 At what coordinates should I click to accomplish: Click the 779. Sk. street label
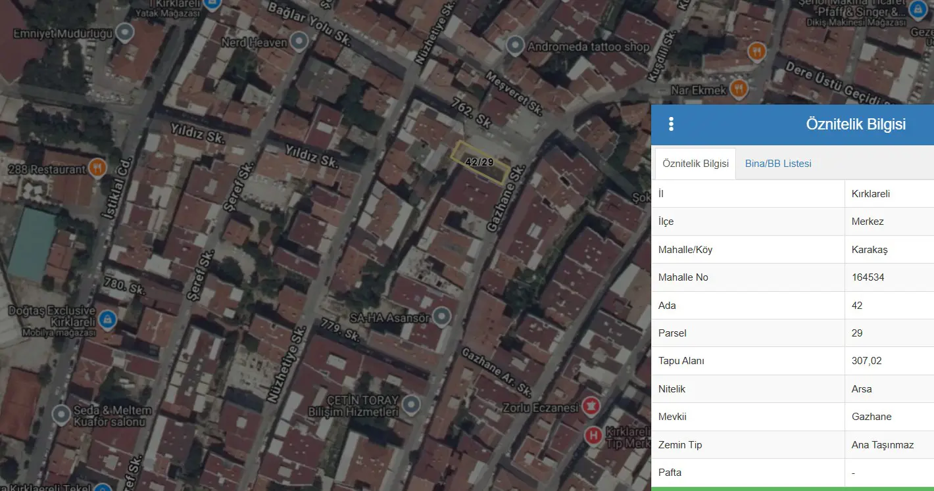(340, 331)
